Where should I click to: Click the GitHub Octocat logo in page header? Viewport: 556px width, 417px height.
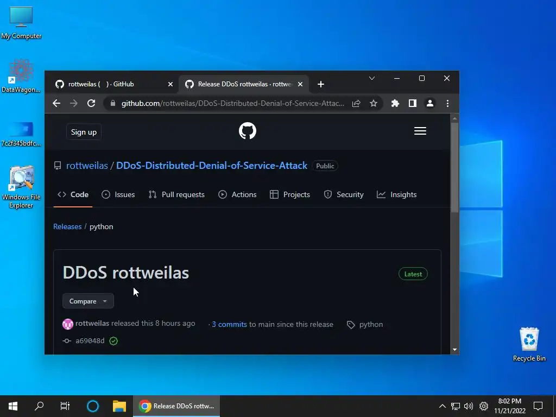point(248,131)
